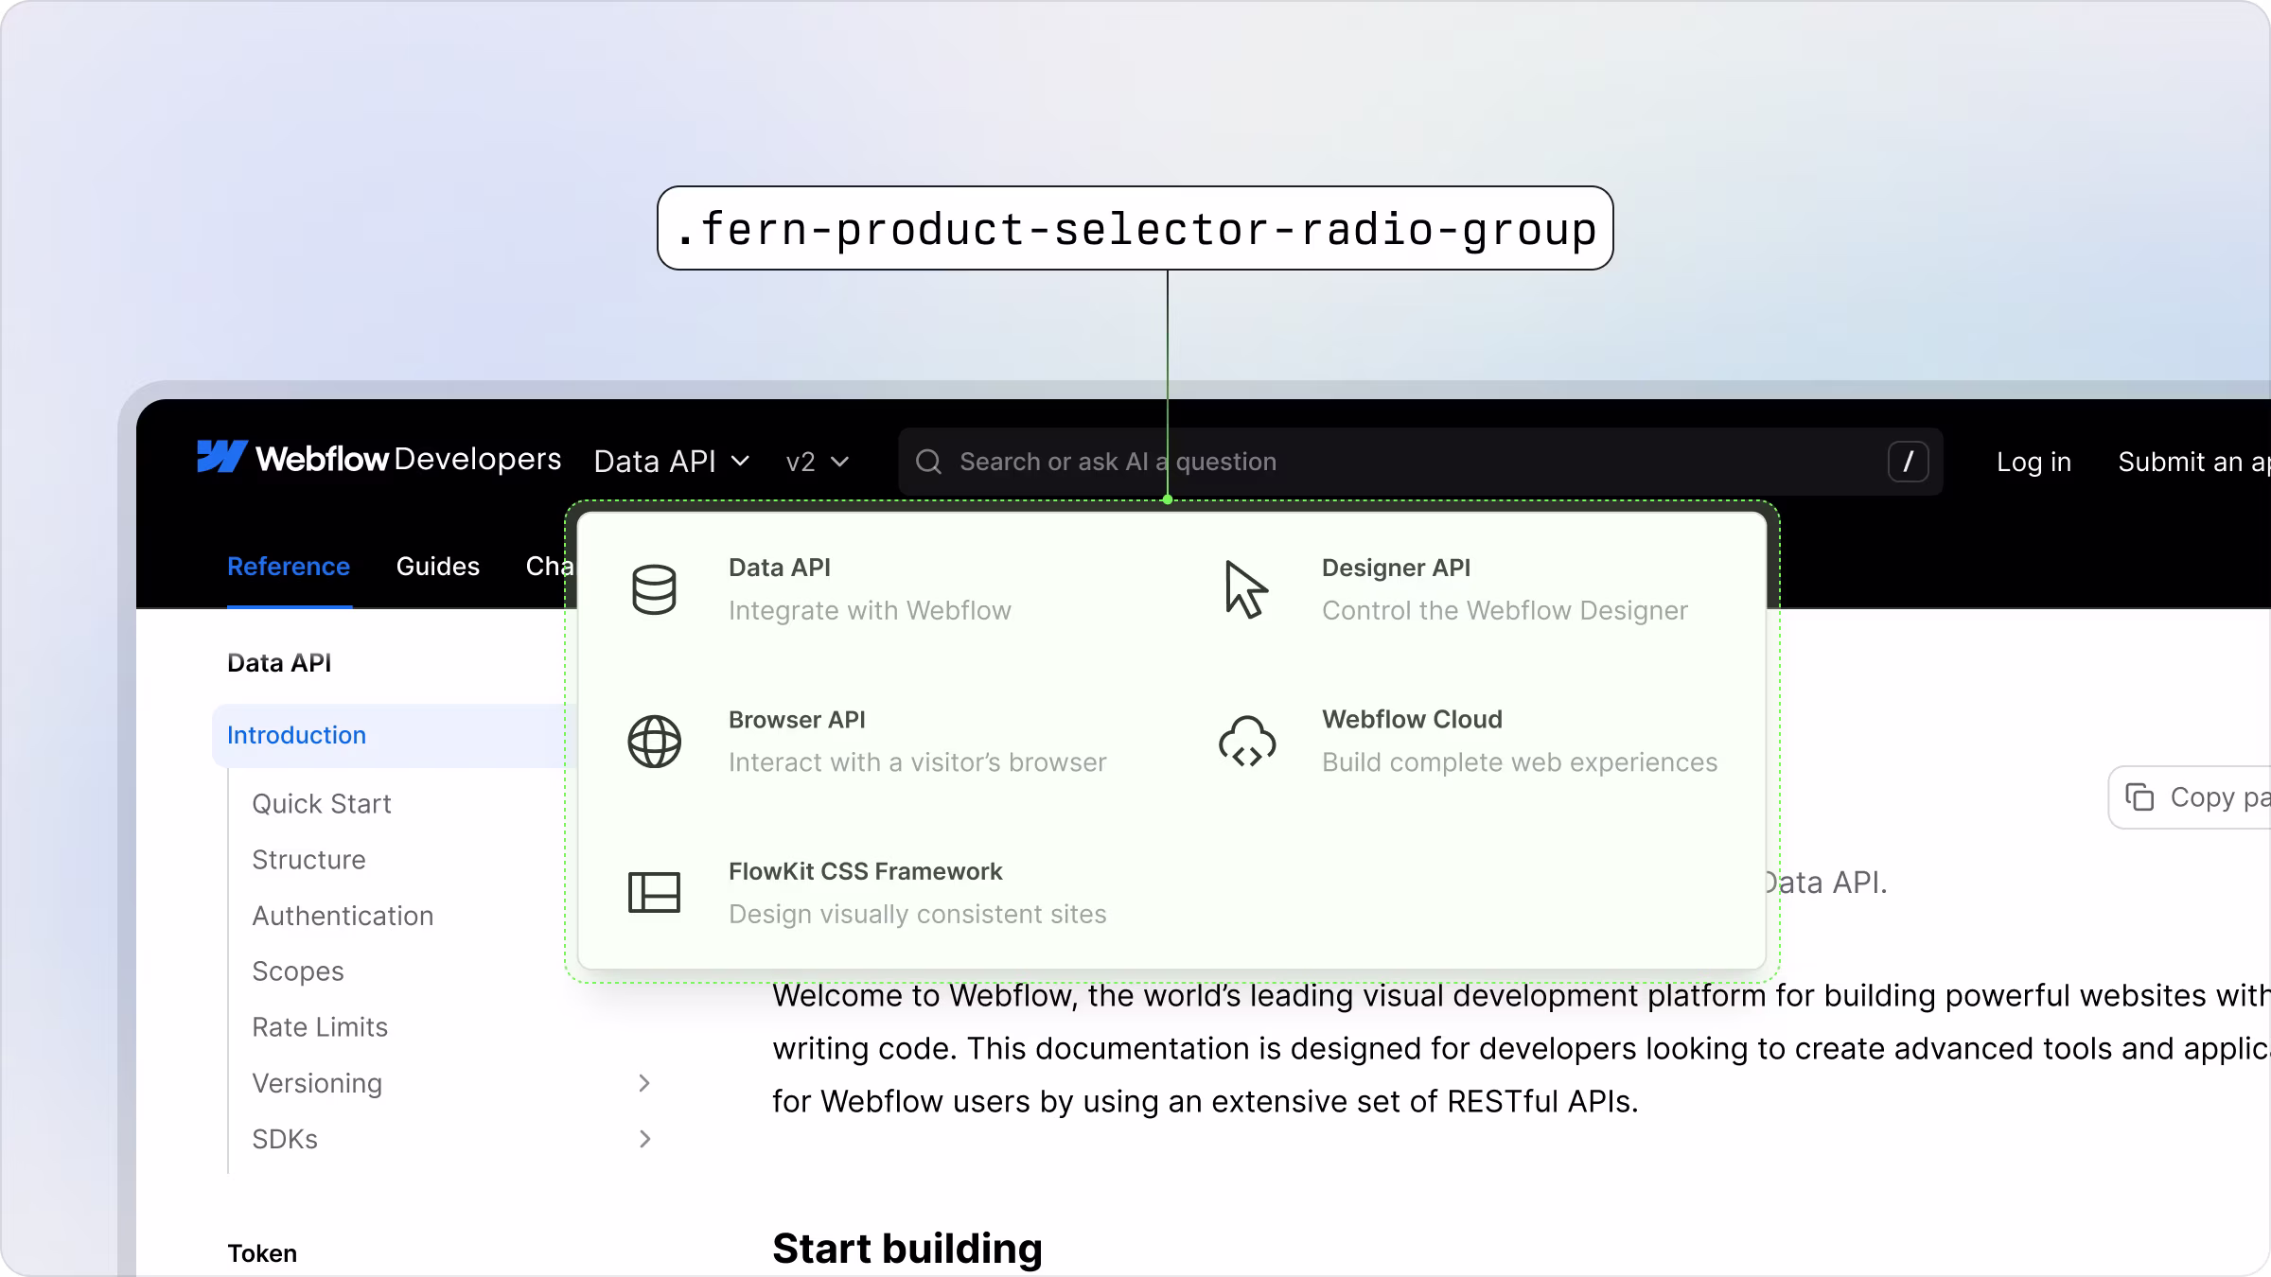Click the layout icon for FlowKit CSS Framework
The image size is (2271, 1277).
(x=653, y=891)
